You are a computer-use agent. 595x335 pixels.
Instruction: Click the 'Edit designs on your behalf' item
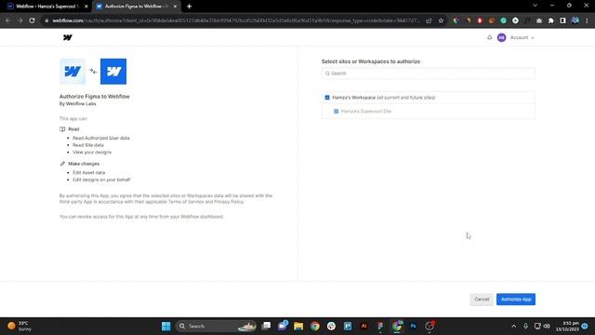coord(101,180)
